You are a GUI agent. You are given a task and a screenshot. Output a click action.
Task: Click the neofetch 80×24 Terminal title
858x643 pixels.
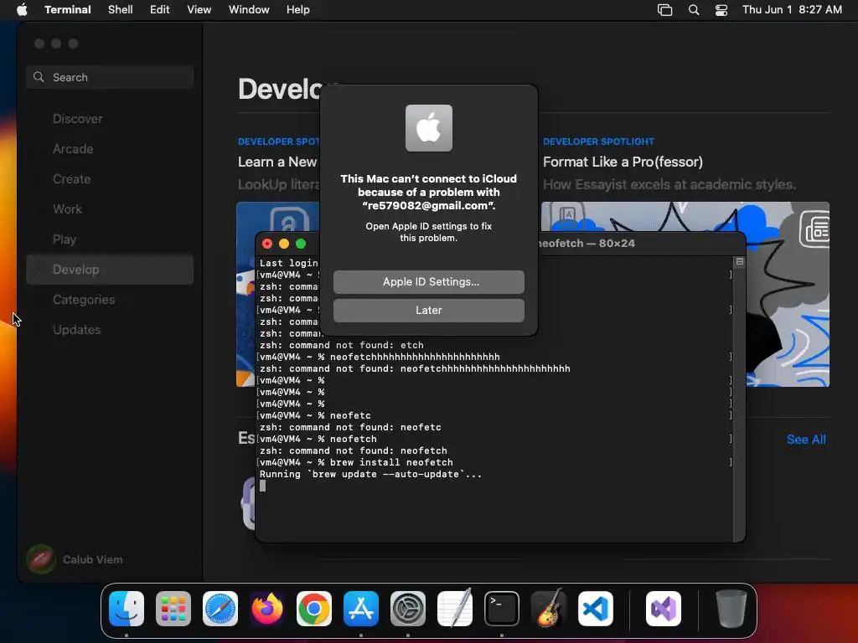pos(587,244)
